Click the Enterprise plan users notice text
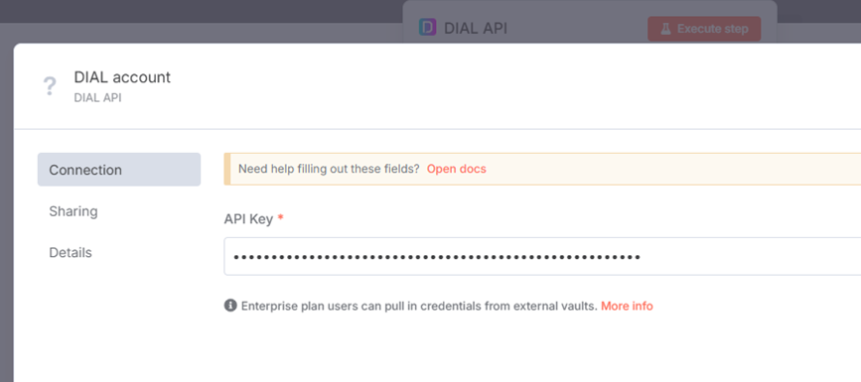The height and width of the screenshot is (382, 861). [x=419, y=306]
